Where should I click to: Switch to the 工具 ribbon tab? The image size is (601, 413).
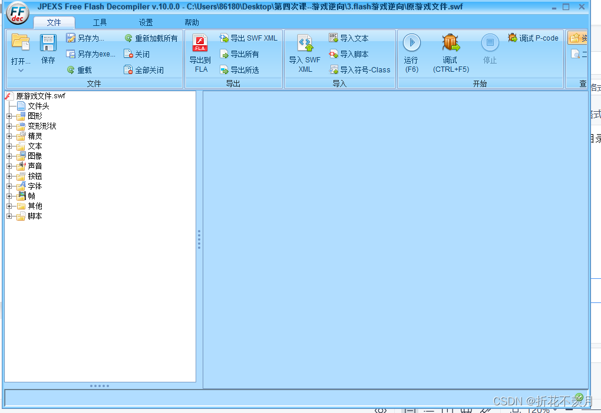point(100,22)
